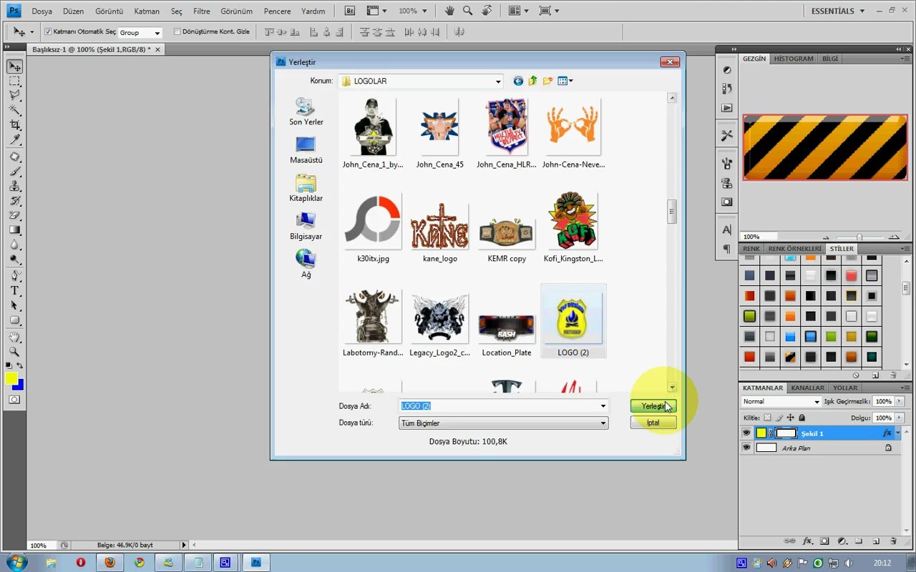Open Son Yerler in dialog sidebar
The width and height of the screenshot is (916, 572).
[306, 112]
